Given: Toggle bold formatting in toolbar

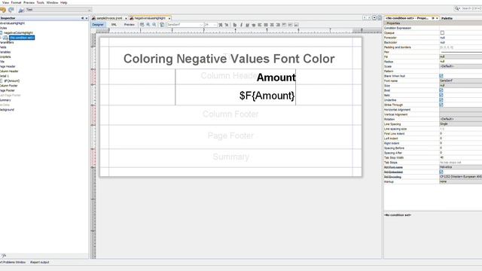Looking at the screenshot, I should [x=235, y=25].
